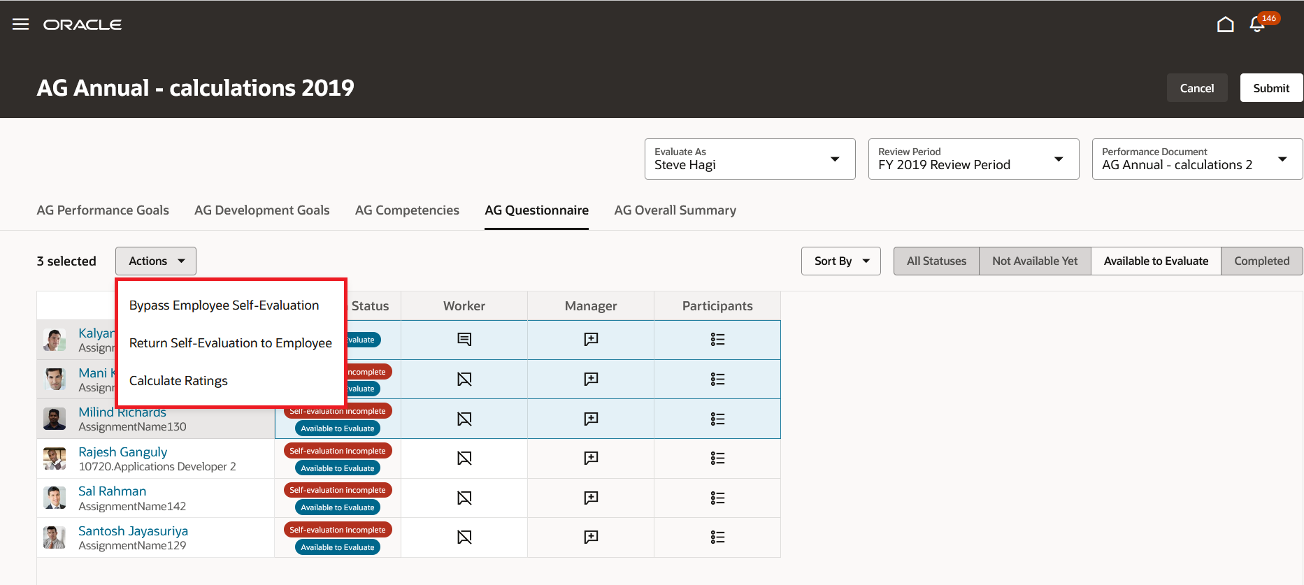
Task: Open manager comment icon in Kalyan's row
Action: [591, 340]
